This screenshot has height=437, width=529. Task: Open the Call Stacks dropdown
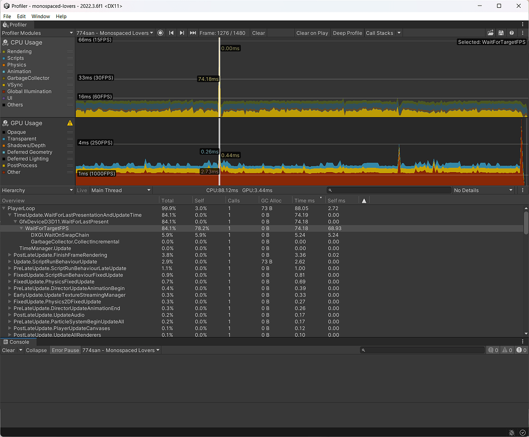tap(382, 33)
